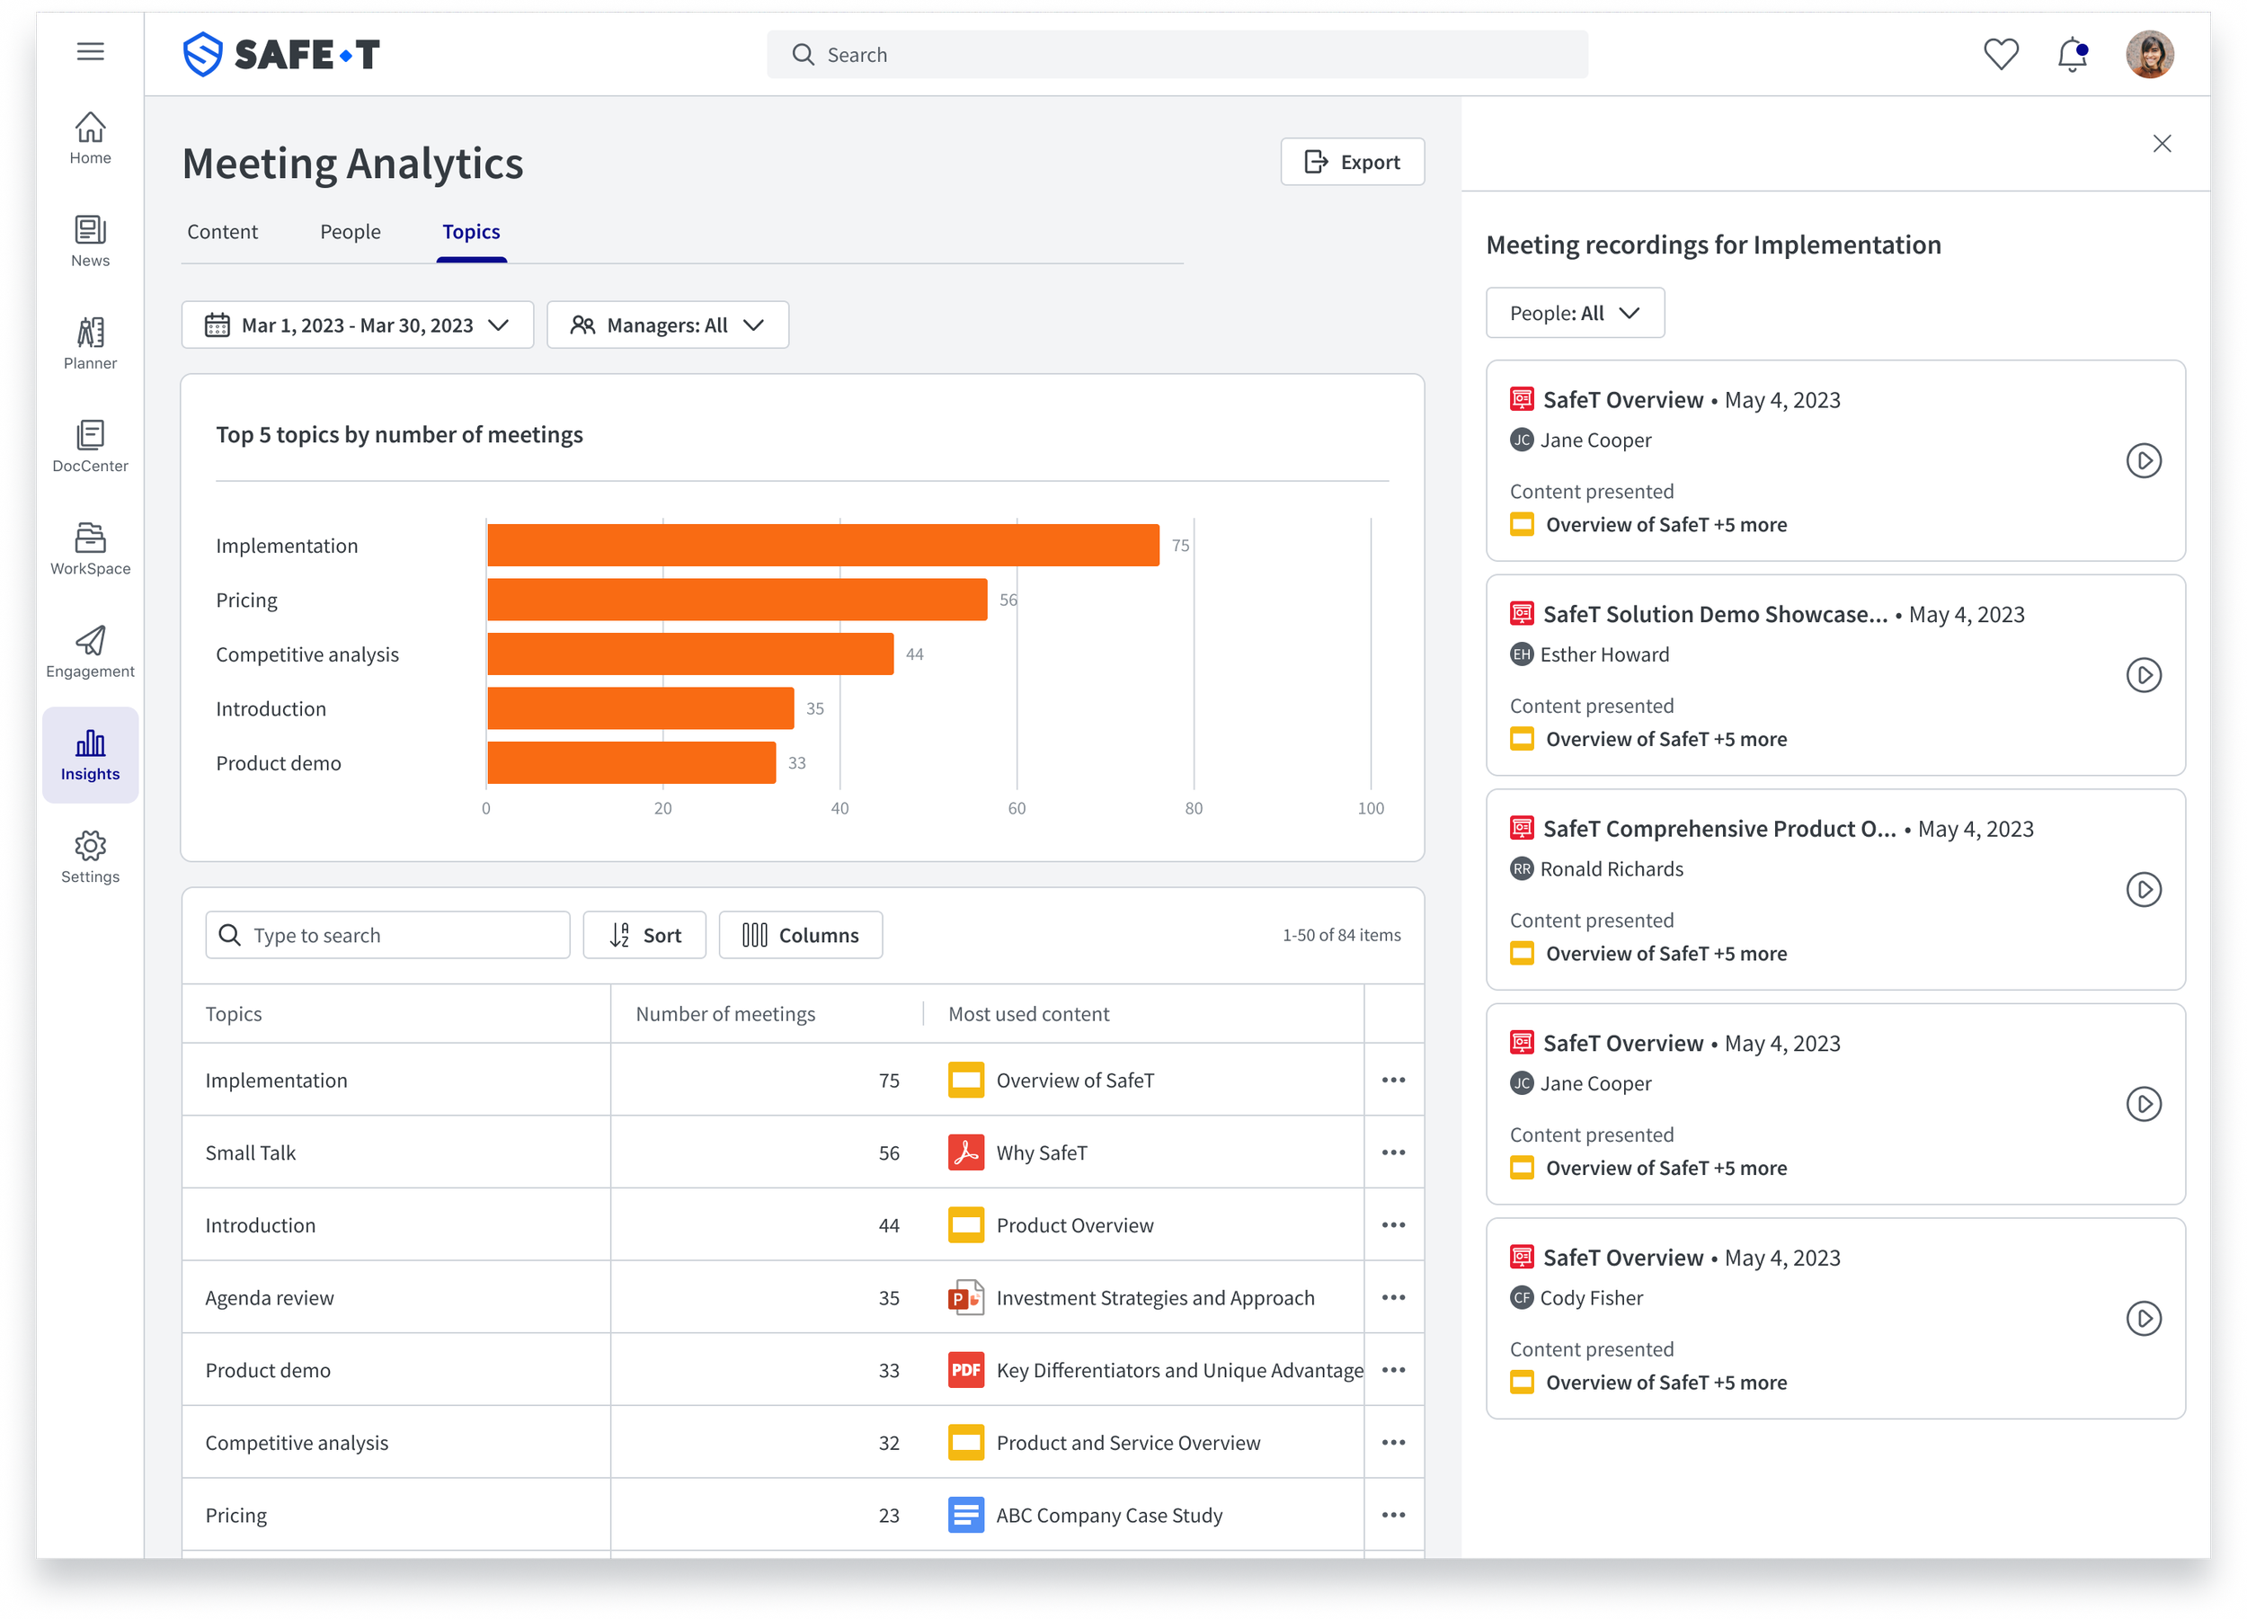The width and height of the screenshot is (2247, 1619).
Task: Open the favorites heart icon
Action: pyautogui.click(x=2001, y=54)
